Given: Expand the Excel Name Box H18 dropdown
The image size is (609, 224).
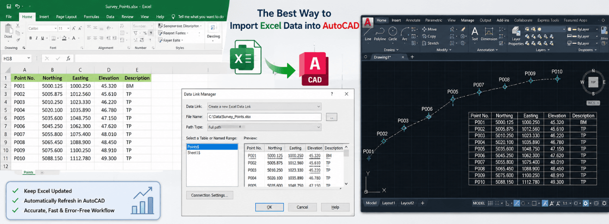Looking at the screenshot, I should click(28, 58).
